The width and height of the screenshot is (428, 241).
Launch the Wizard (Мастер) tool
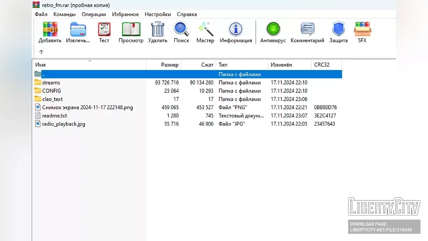click(x=205, y=29)
